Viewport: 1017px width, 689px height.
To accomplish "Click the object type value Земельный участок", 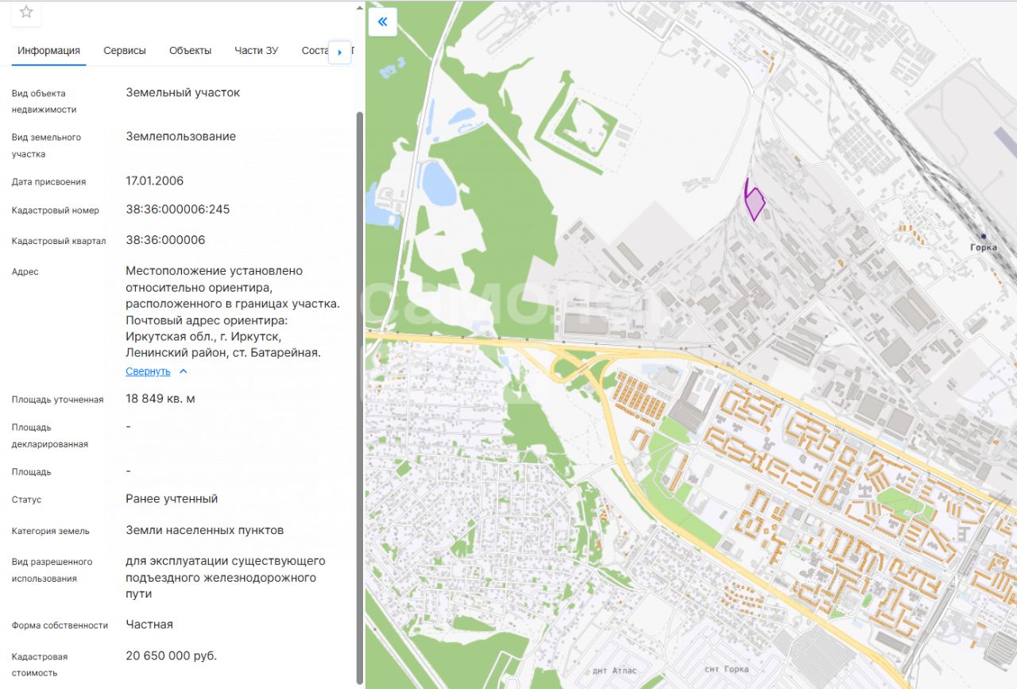I will (x=183, y=93).
